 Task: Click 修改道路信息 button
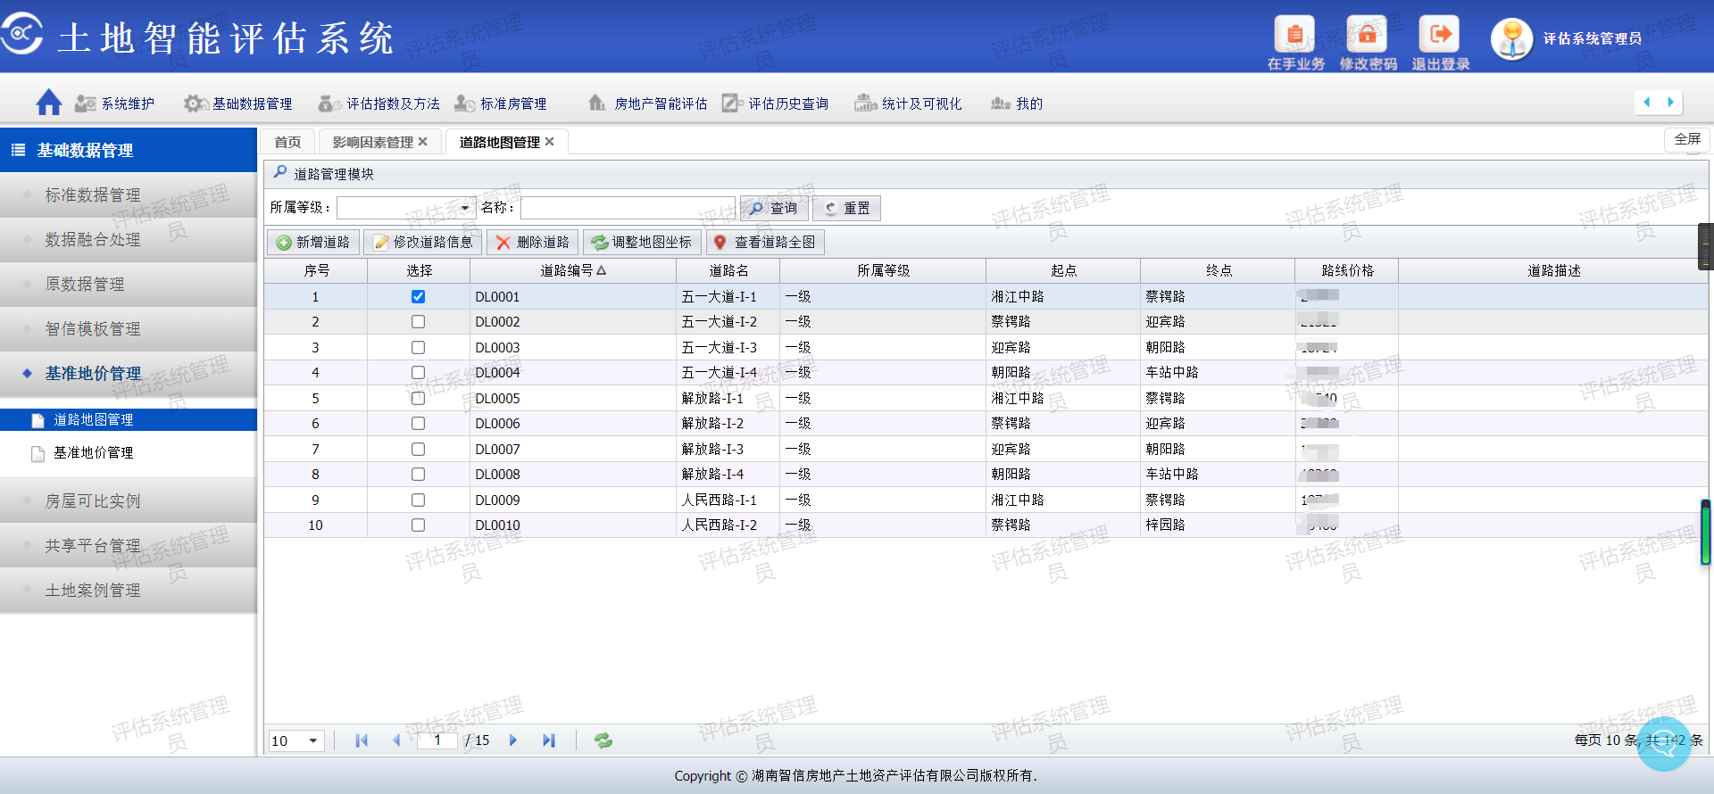[x=423, y=243]
